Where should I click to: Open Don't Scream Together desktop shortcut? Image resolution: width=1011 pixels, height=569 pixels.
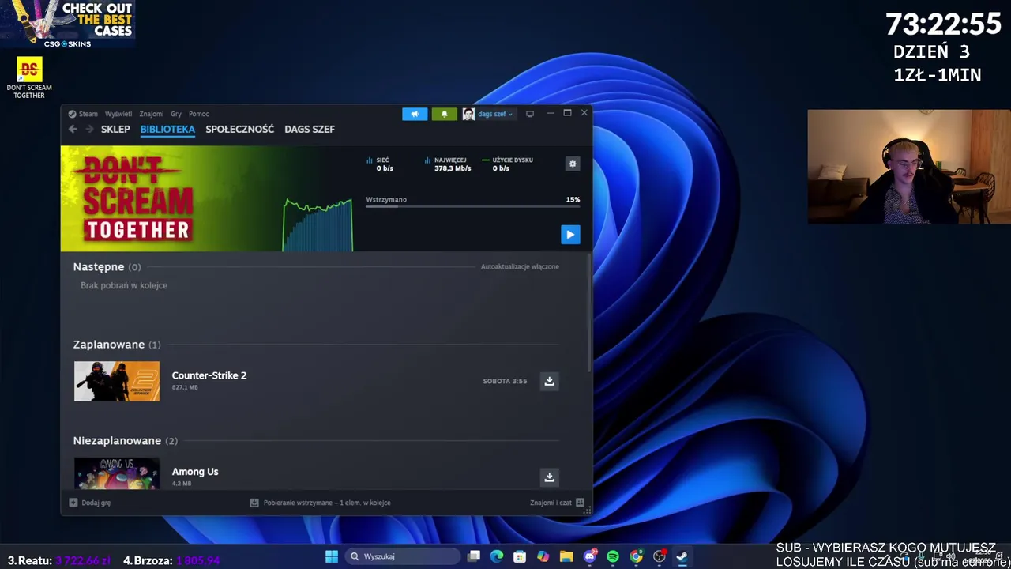[29, 77]
